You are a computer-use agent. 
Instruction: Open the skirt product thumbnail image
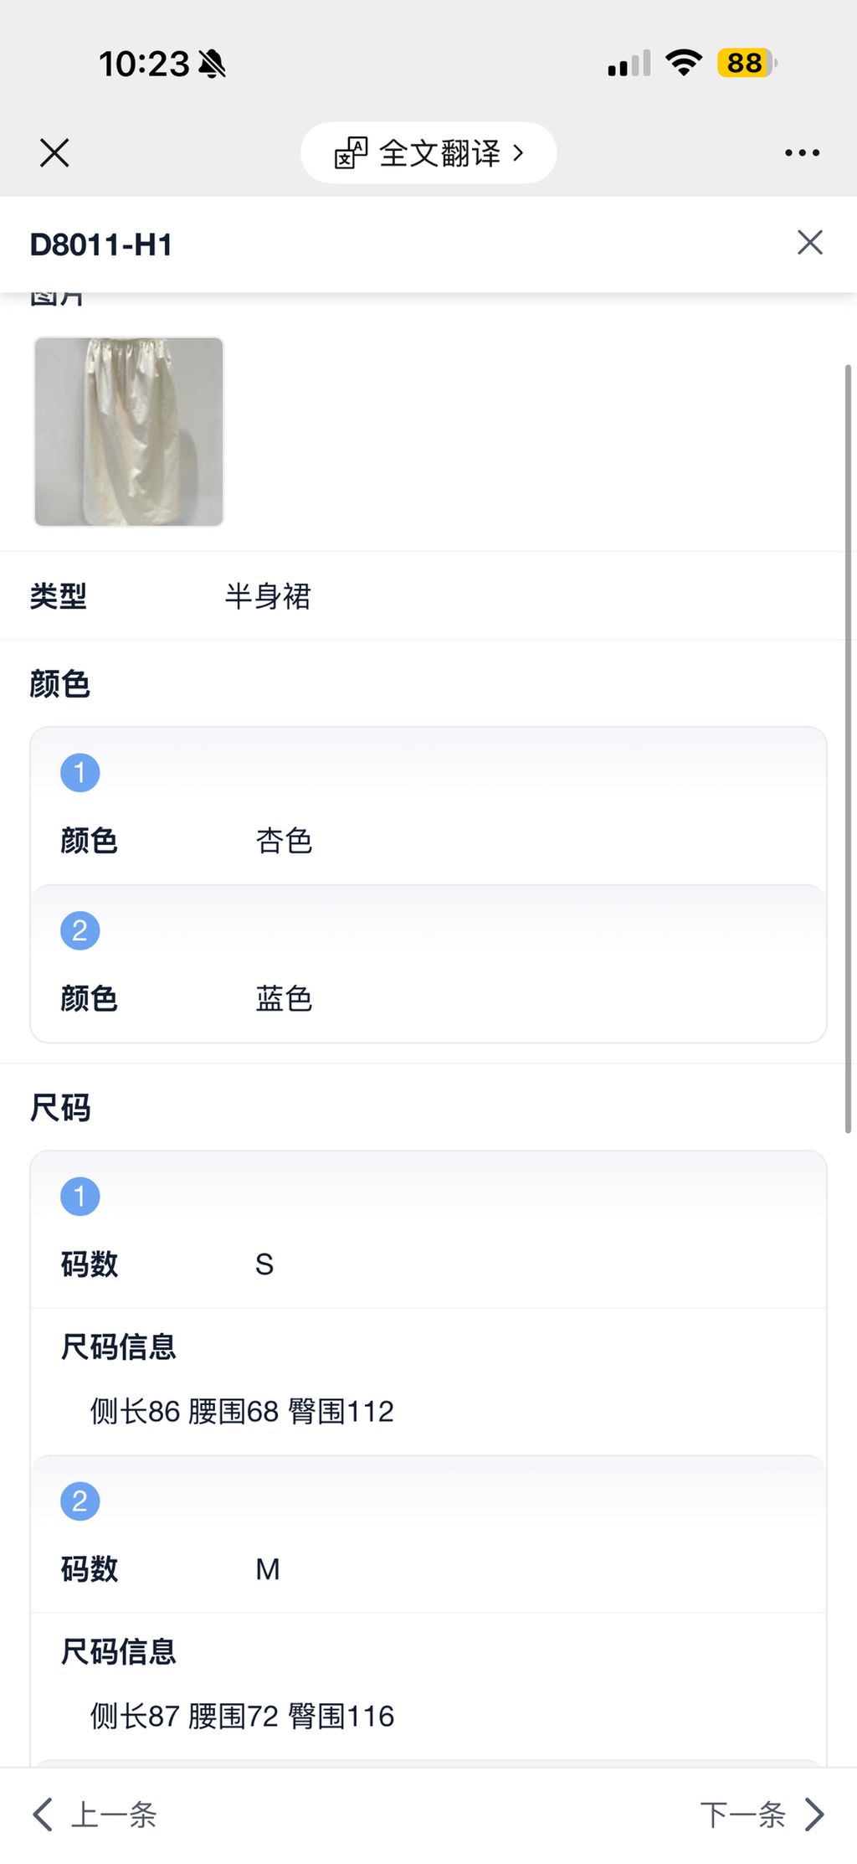click(129, 432)
